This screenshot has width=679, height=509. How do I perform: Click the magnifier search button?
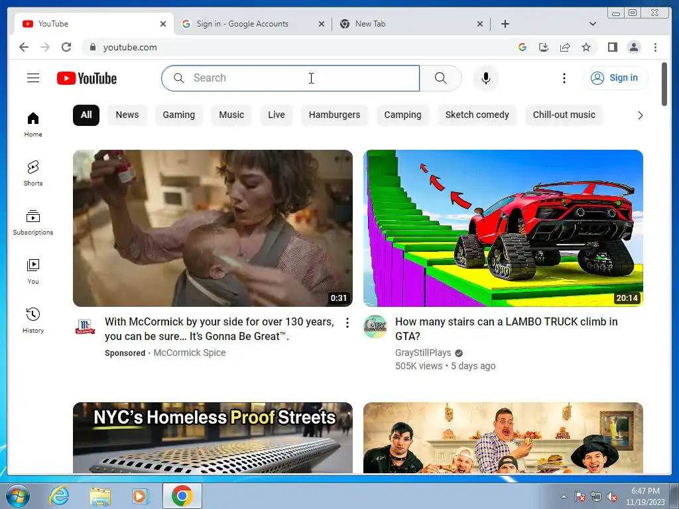(x=440, y=78)
